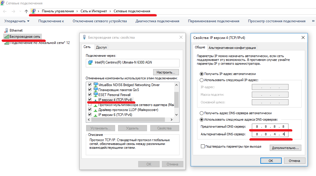Viewport: 316px width, 176px height.
Task: Check Подтвердить параметры при выходе
Action: [x=203, y=146]
